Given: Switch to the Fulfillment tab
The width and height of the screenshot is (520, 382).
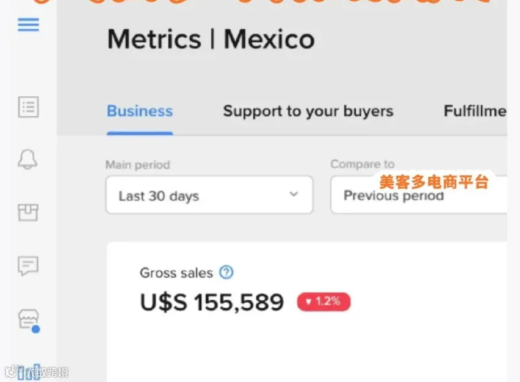Looking at the screenshot, I should [x=475, y=111].
